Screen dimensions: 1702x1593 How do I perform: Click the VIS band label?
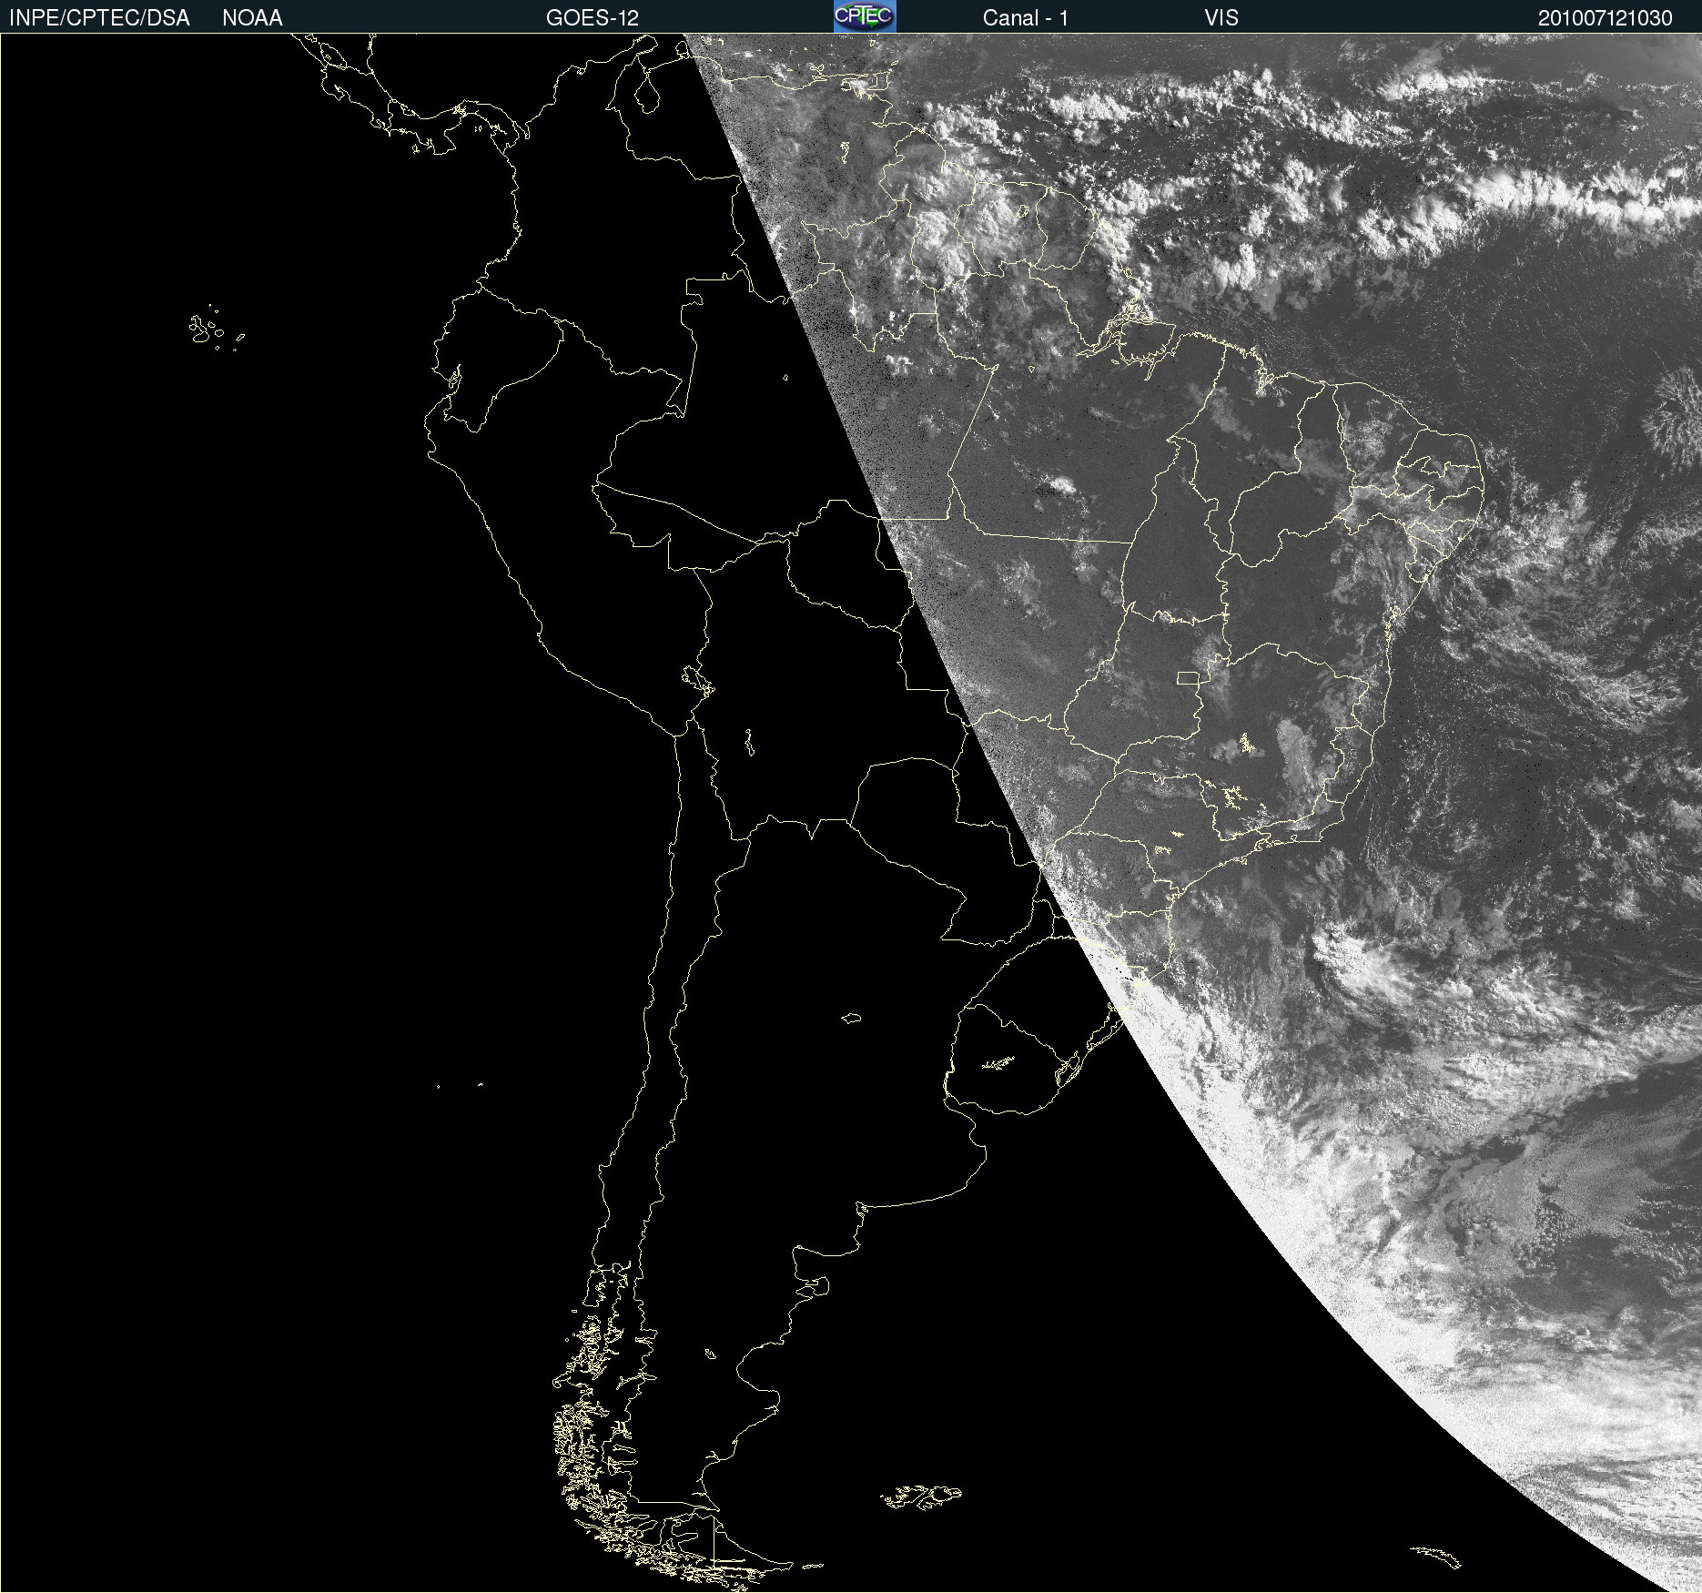pyautogui.click(x=1221, y=18)
